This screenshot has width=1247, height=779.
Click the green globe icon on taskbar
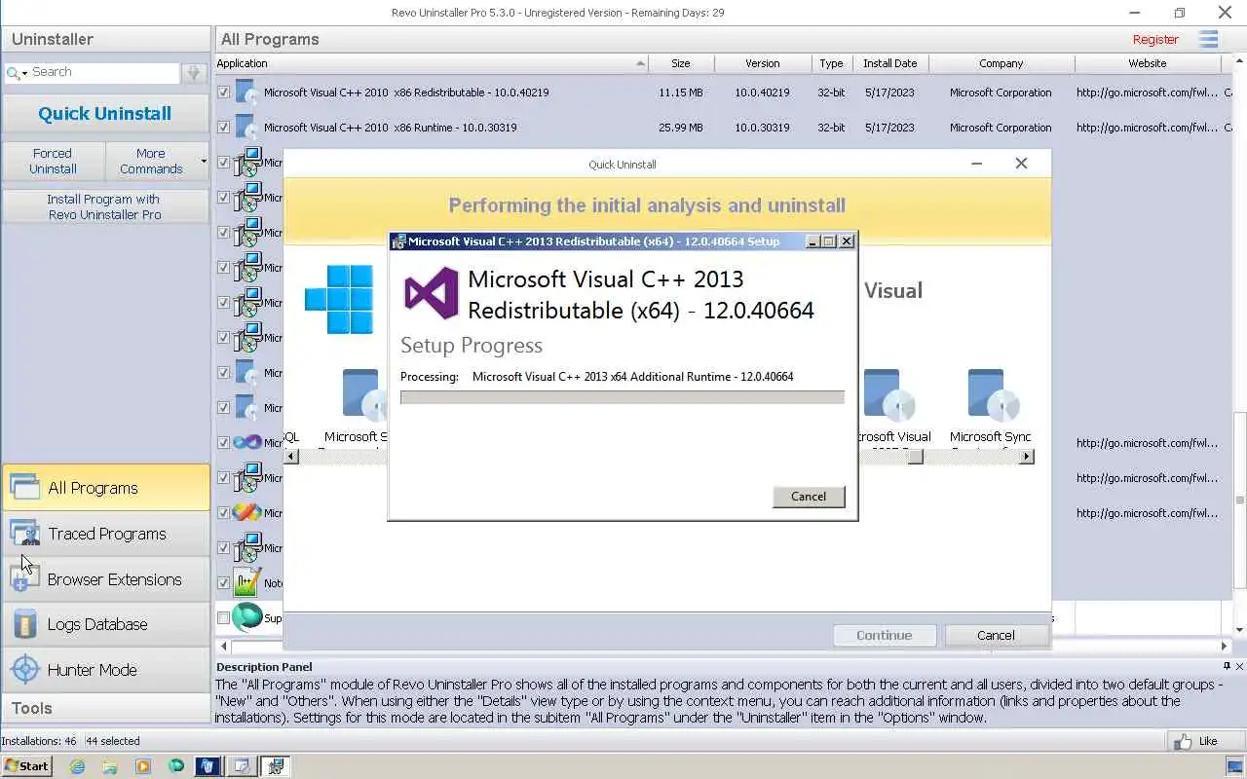click(176, 766)
